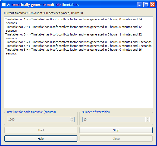Focus the time limit field showing 1200
The height and width of the screenshot is (146, 157).
pyautogui.click(x=39, y=119)
